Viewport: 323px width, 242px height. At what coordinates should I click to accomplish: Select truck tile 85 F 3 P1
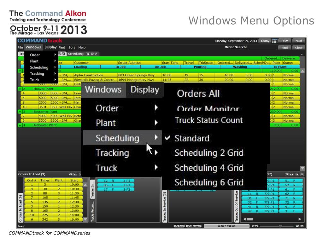(x=116, y=185)
